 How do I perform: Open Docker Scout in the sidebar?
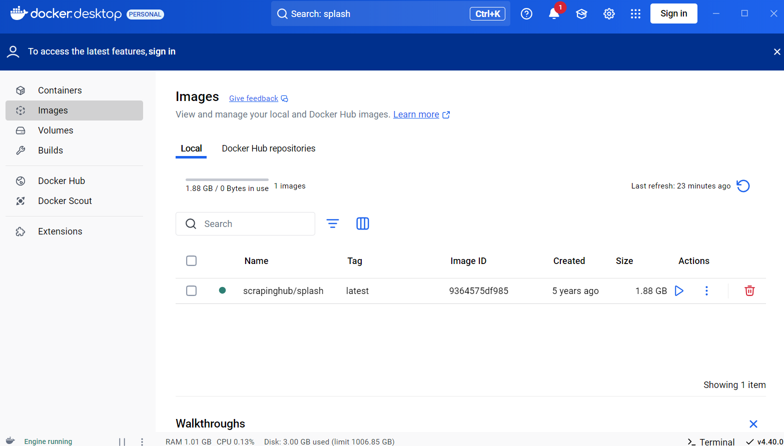[x=74, y=201]
